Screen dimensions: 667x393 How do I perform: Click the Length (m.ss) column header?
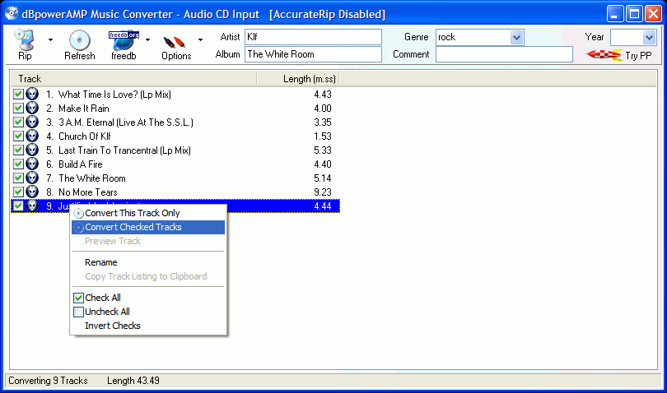click(298, 79)
